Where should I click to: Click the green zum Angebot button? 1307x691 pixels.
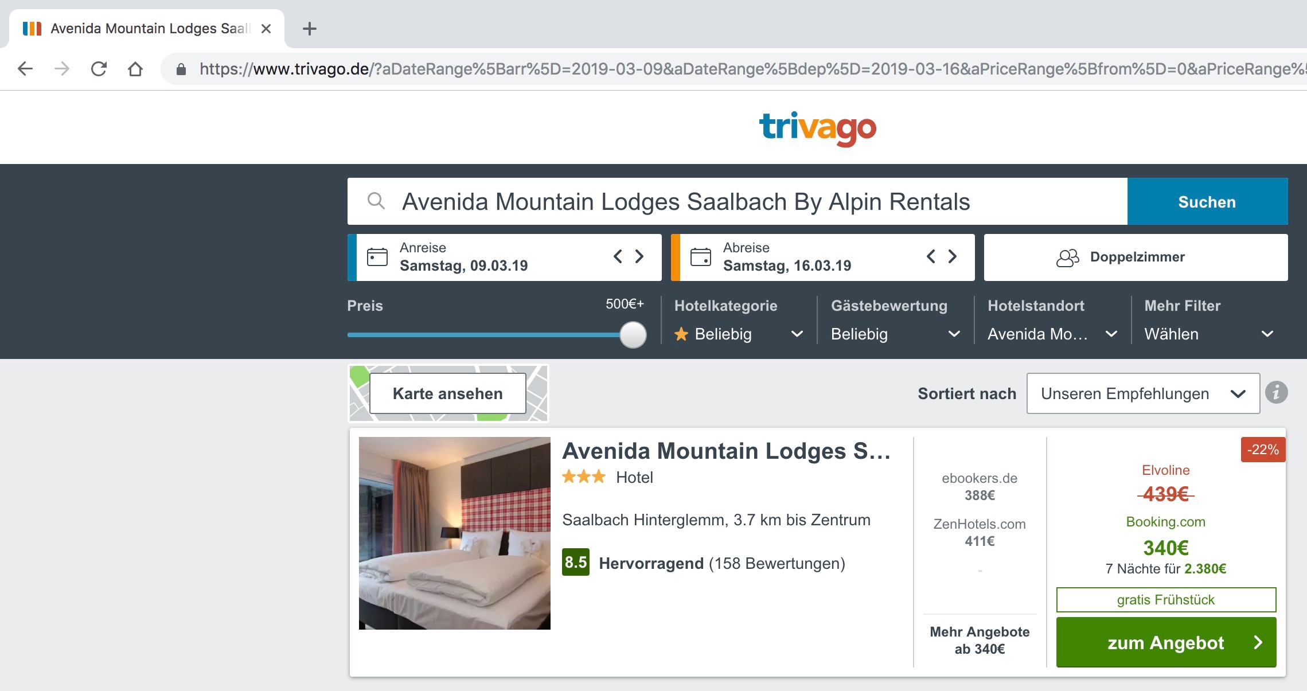pyautogui.click(x=1166, y=642)
